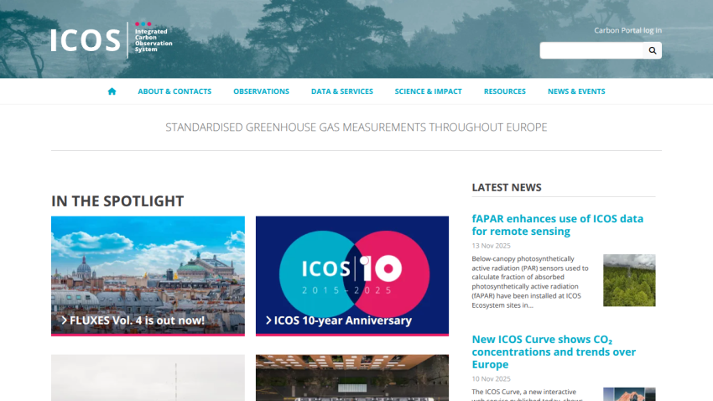Open the Science & Impact menu
This screenshot has height=401, width=713.
tap(429, 91)
